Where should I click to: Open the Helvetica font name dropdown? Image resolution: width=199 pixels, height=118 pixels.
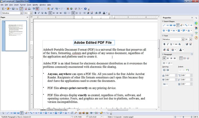click(x=21, y=13)
